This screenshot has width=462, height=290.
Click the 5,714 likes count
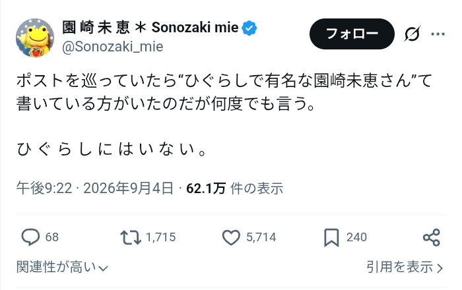click(x=261, y=237)
